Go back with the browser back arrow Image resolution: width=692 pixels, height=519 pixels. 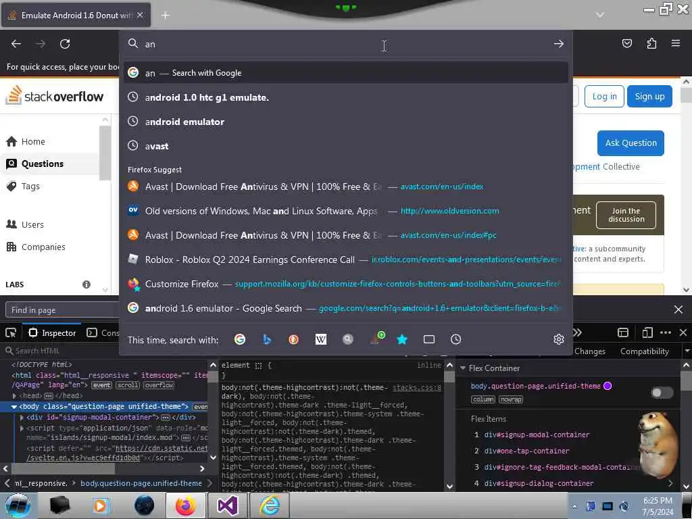[x=16, y=44]
